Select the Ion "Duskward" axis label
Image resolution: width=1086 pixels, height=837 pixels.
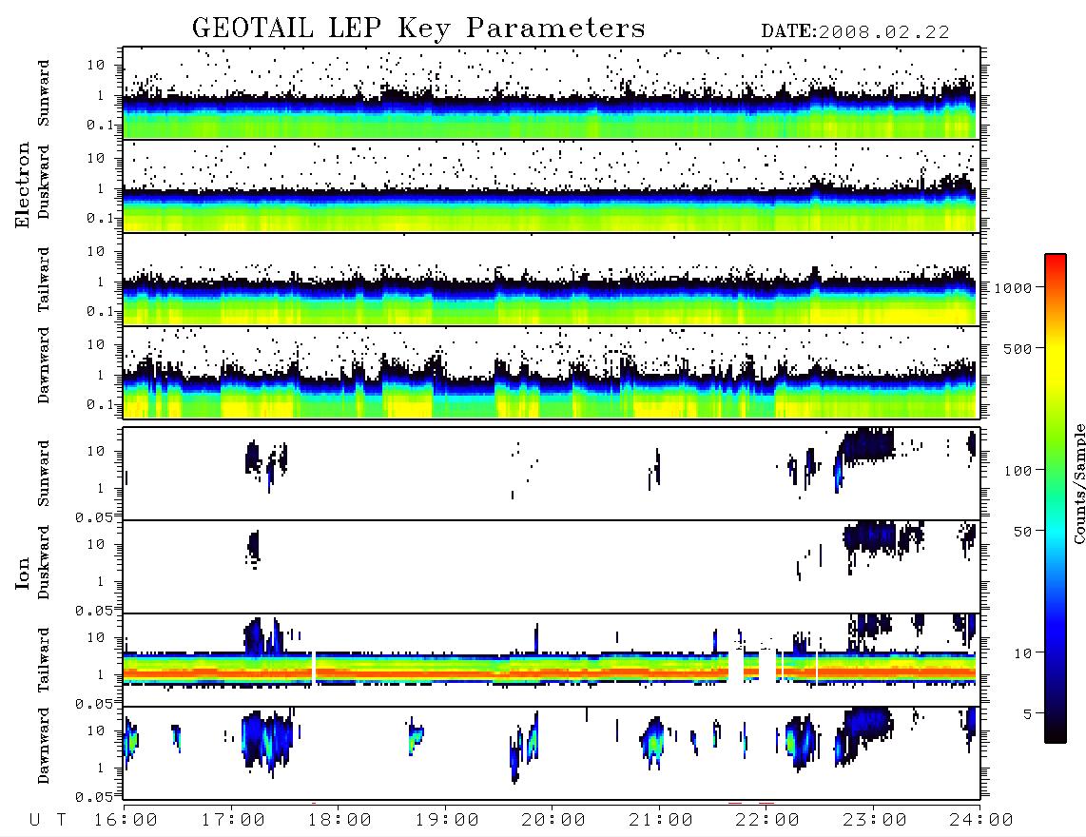click(x=44, y=563)
